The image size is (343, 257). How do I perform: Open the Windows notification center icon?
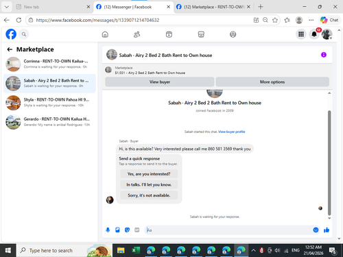[x=332, y=251]
